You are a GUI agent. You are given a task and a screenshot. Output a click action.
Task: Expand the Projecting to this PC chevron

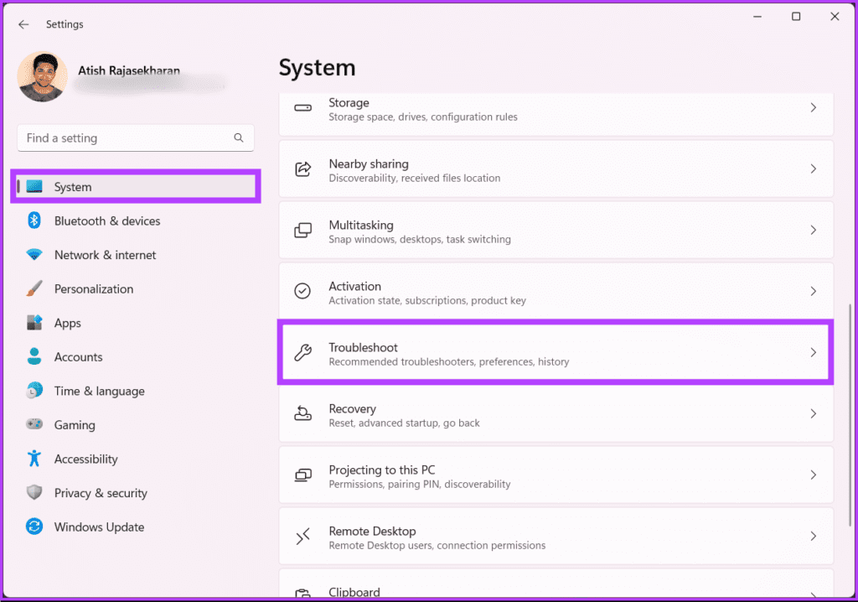(813, 475)
